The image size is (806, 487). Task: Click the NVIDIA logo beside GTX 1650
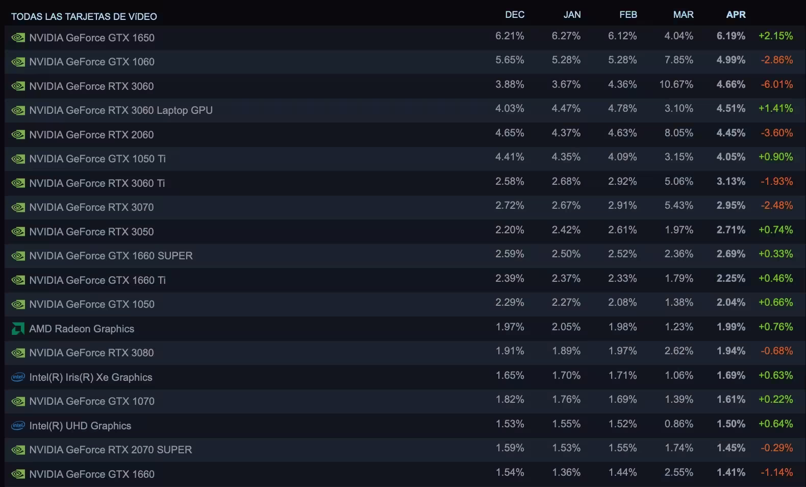(x=18, y=38)
